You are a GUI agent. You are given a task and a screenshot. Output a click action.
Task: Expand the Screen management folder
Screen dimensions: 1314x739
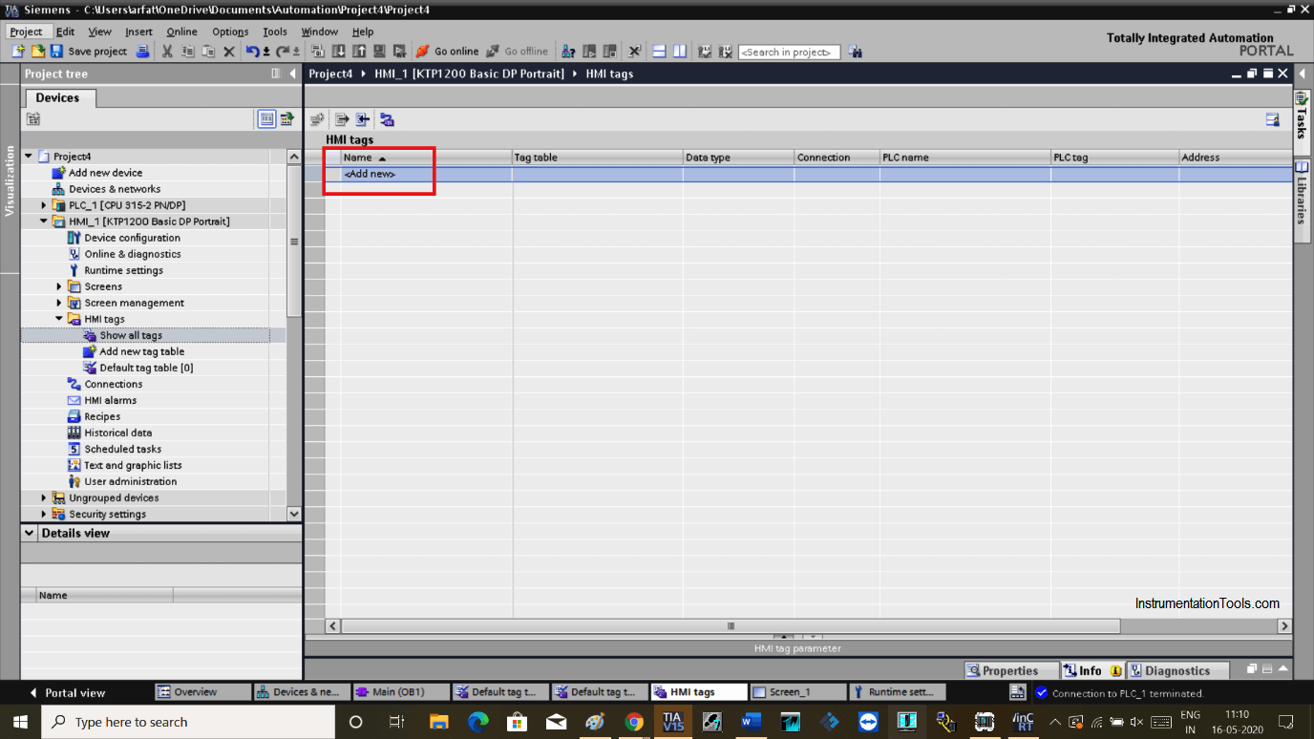(59, 303)
